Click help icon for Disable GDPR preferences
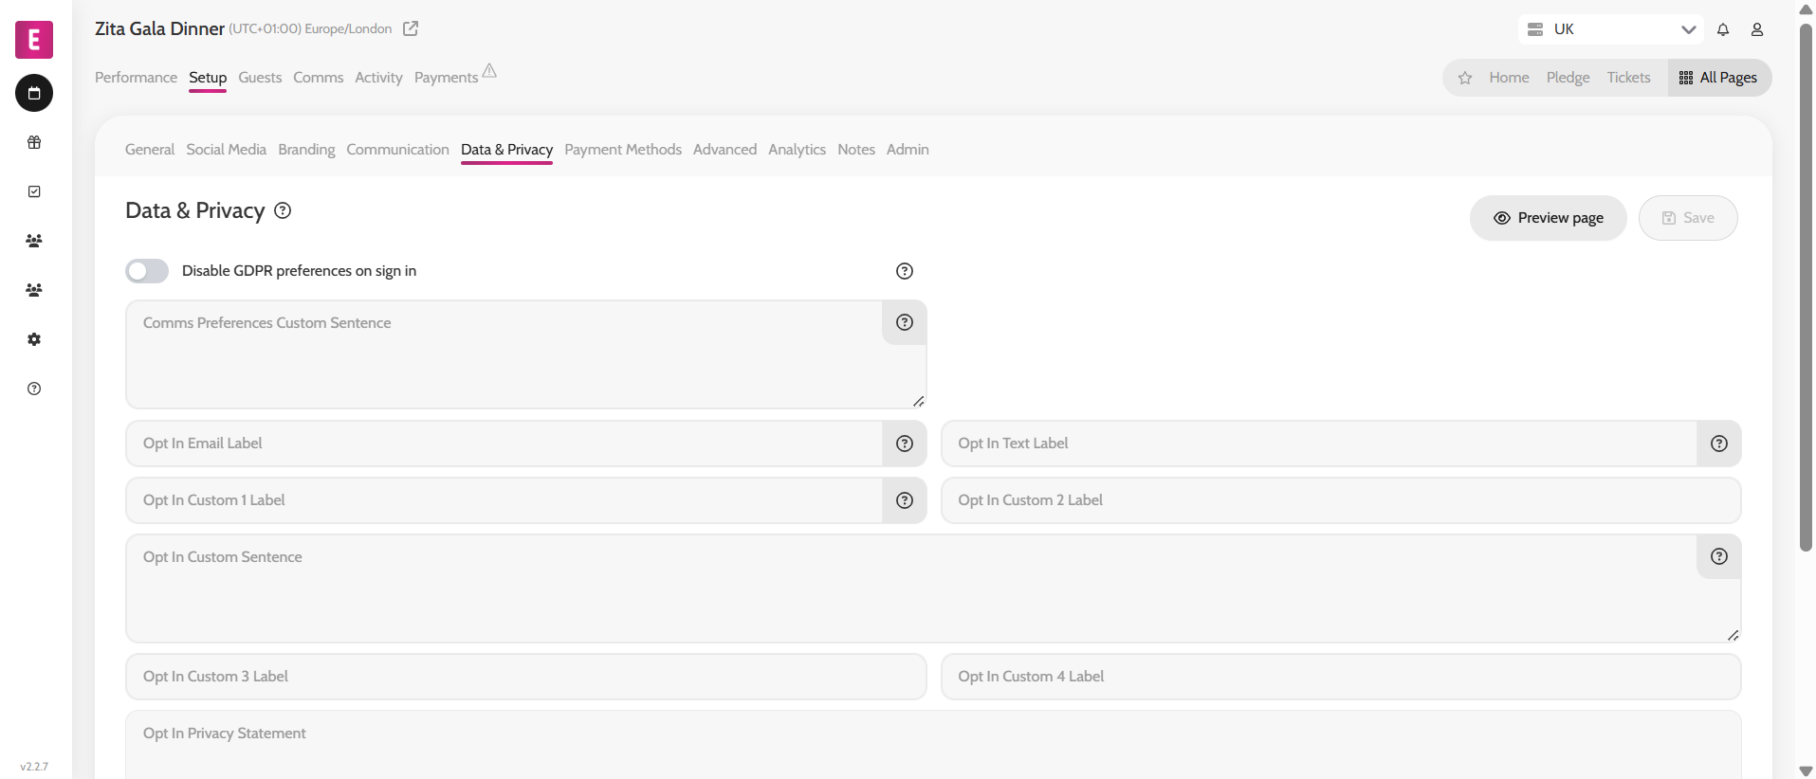The width and height of the screenshot is (1816, 779). point(905,271)
